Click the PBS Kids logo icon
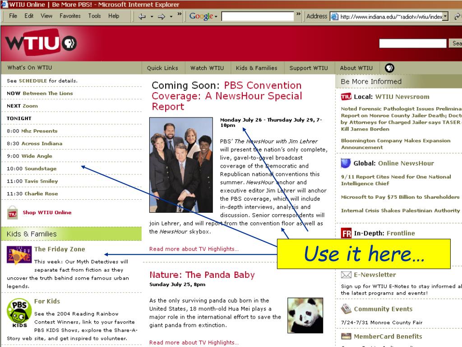 coord(19,314)
